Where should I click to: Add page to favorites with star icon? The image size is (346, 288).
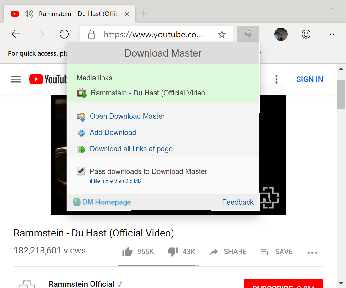pyautogui.click(x=222, y=35)
